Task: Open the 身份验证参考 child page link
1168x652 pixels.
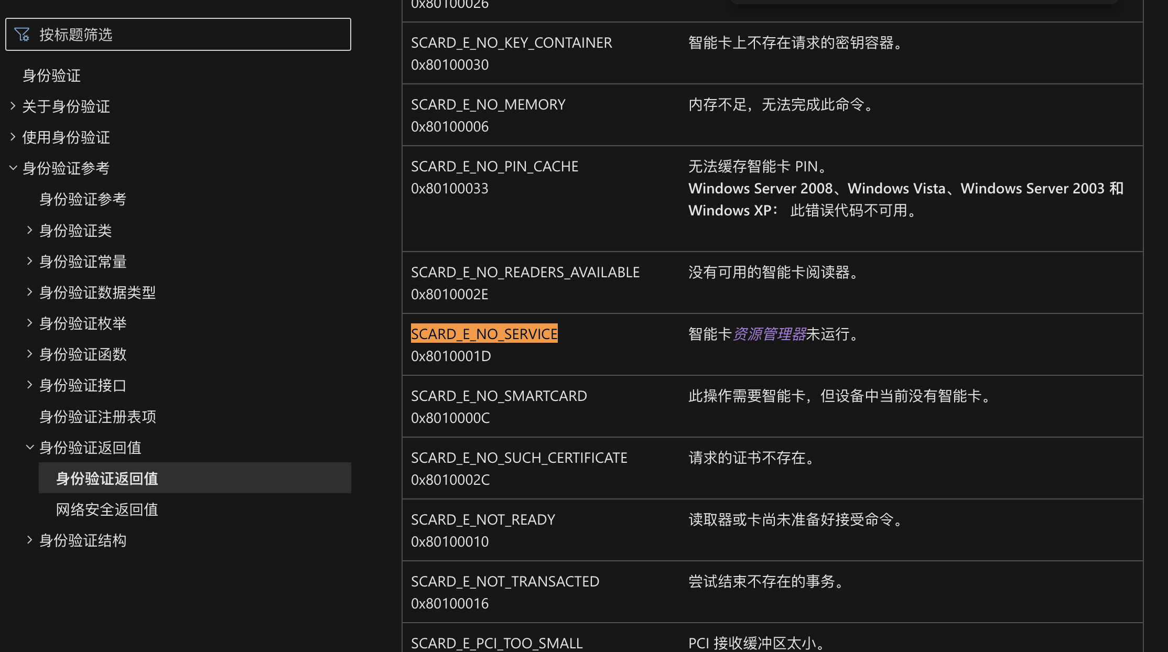Action: click(83, 199)
